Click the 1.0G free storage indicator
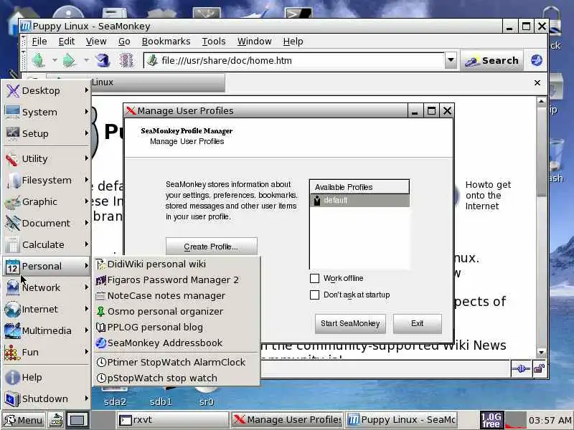The width and height of the screenshot is (574, 430). (x=491, y=420)
